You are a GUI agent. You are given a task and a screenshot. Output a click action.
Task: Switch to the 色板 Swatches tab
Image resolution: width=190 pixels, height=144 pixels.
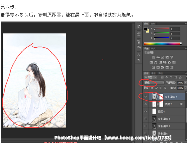point(153,24)
